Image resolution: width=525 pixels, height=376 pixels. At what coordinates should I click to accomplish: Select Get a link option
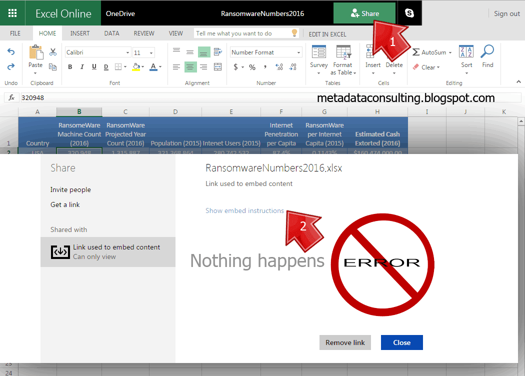click(65, 204)
